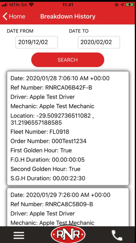Tap S.G.H Duration 00.00:22:30
This screenshot has height=243, width=136.
click(48, 178)
